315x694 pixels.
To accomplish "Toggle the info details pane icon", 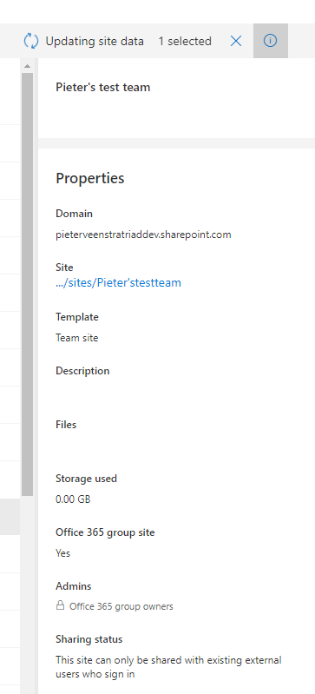I will pos(271,41).
